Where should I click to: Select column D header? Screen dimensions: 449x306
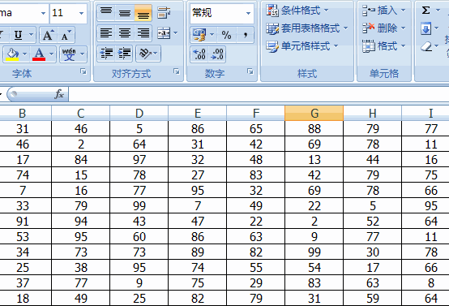coord(139,113)
